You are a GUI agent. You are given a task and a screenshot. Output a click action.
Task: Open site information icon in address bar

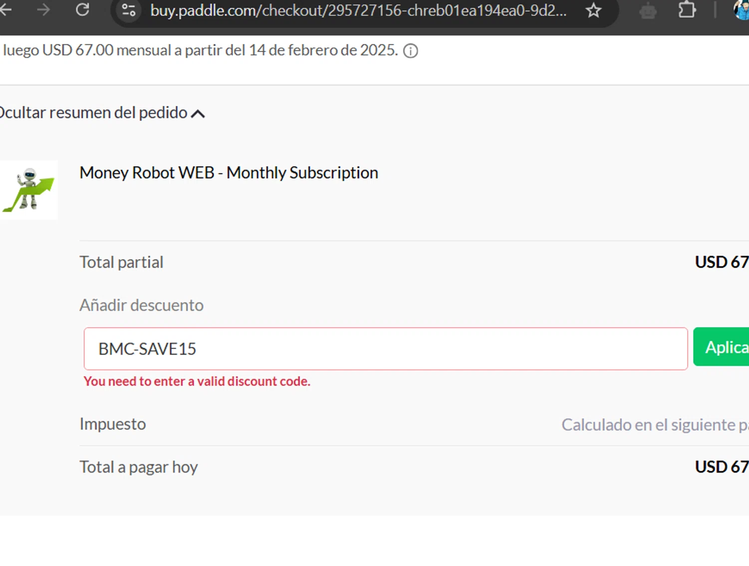(x=129, y=10)
